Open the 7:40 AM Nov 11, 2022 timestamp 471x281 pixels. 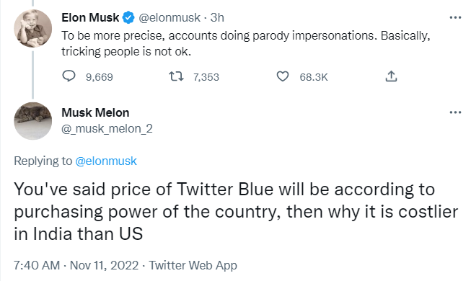pyautogui.click(x=76, y=265)
